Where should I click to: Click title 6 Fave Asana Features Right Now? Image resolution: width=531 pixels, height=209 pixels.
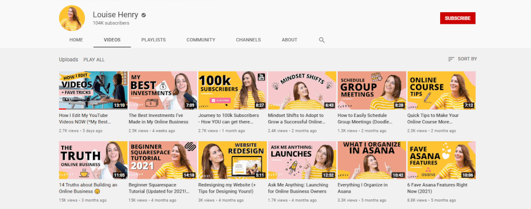click(437, 188)
